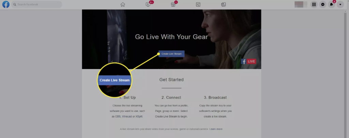The height and width of the screenshot is (138, 349).
Task: Open the Gaming icon in top bar
Action: tap(224, 4)
